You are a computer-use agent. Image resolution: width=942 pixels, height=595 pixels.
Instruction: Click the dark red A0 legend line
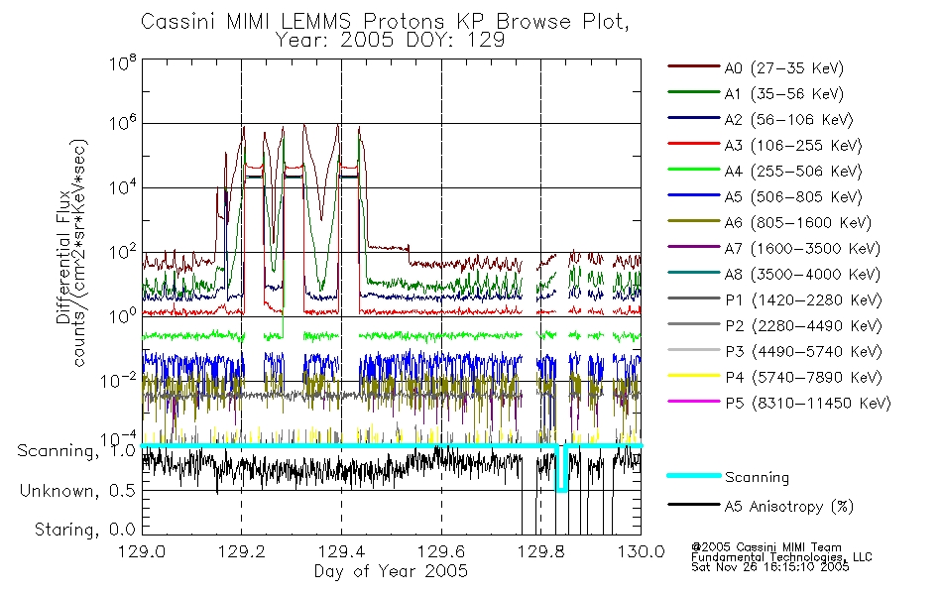click(694, 66)
